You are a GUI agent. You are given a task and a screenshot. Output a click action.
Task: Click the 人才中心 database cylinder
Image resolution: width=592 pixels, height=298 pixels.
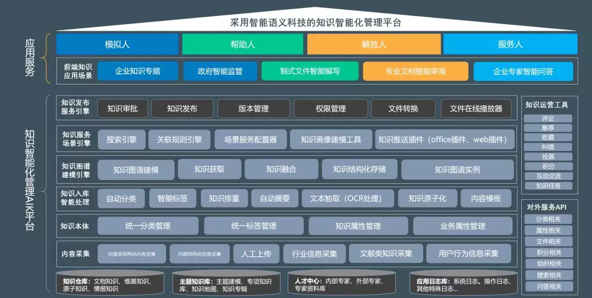pyautogui.click(x=341, y=283)
